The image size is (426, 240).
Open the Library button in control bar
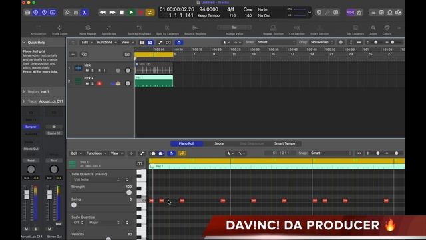coord(27,12)
